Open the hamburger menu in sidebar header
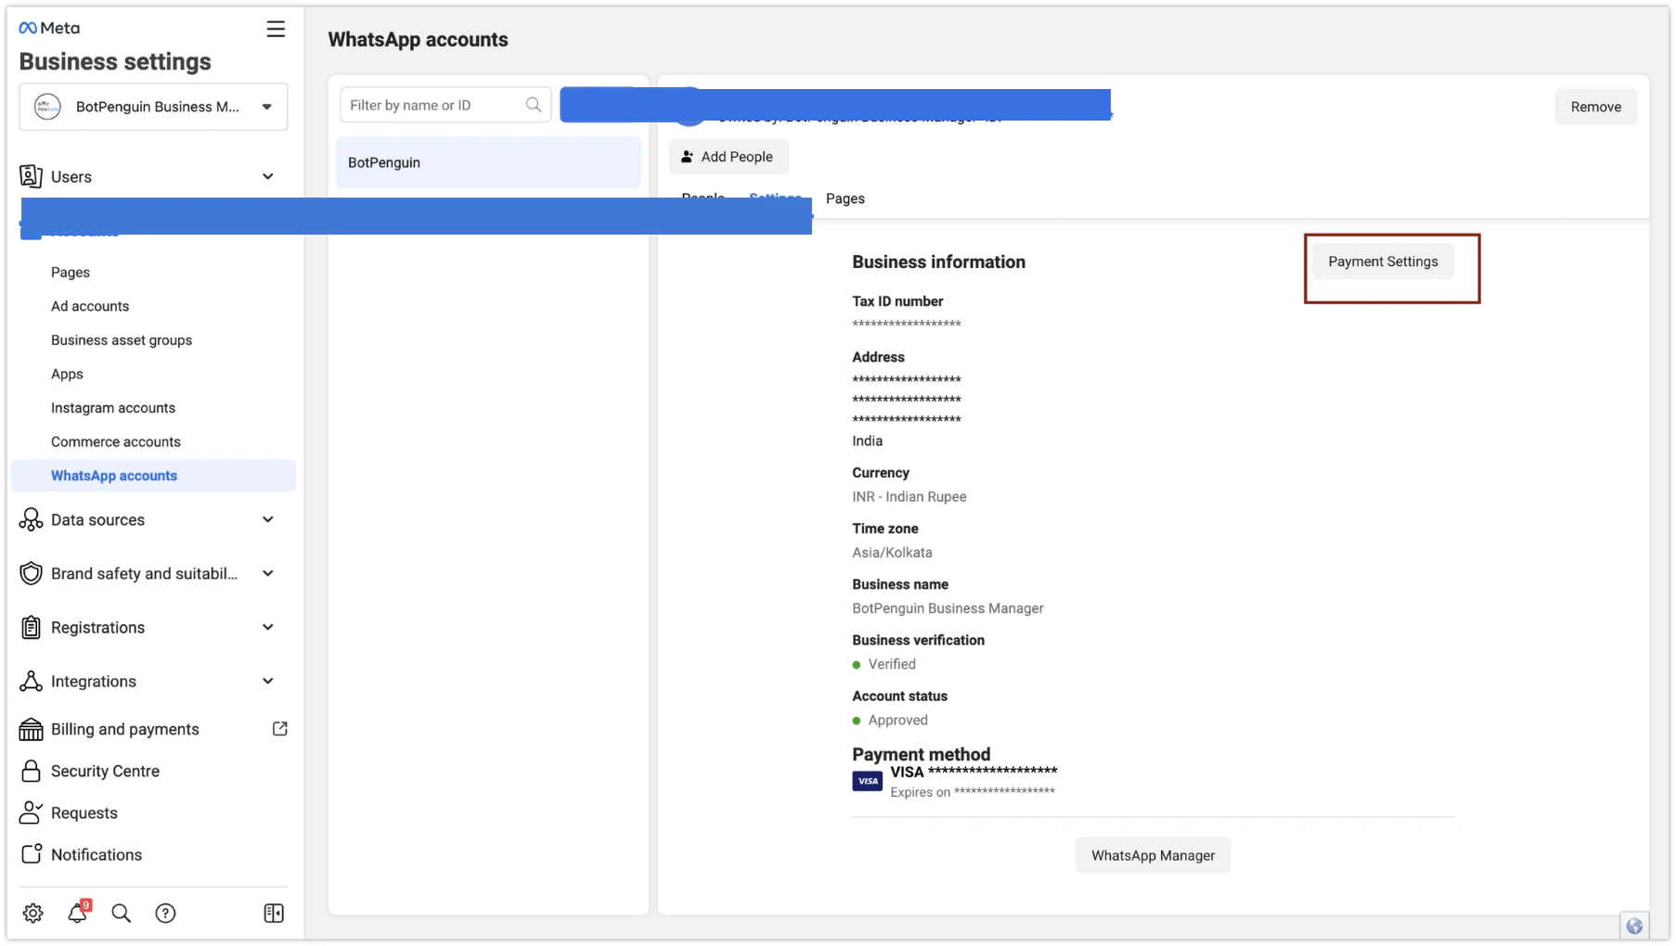The height and width of the screenshot is (946, 1676). pyautogui.click(x=276, y=29)
